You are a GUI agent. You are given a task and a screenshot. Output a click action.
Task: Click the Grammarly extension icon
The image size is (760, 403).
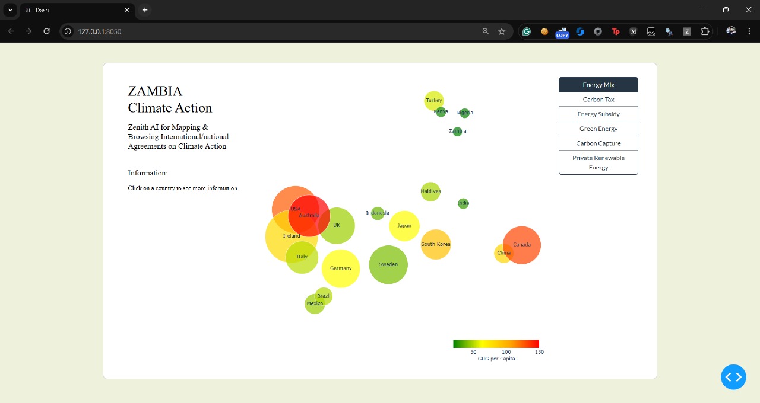tap(527, 31)
